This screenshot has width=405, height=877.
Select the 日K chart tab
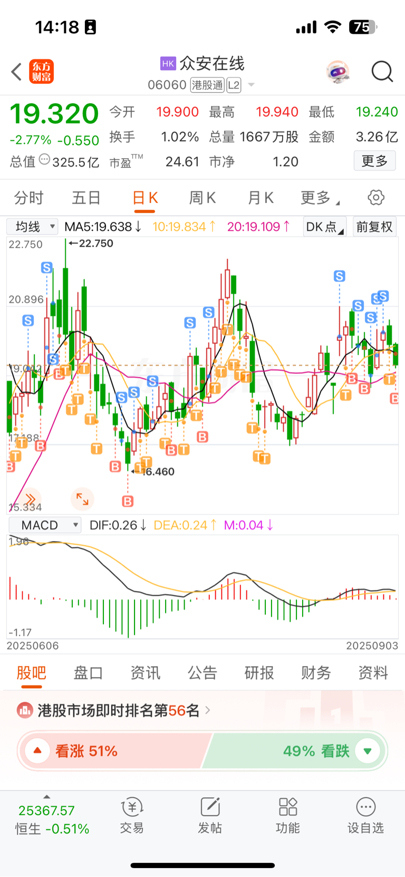(144, 198)
